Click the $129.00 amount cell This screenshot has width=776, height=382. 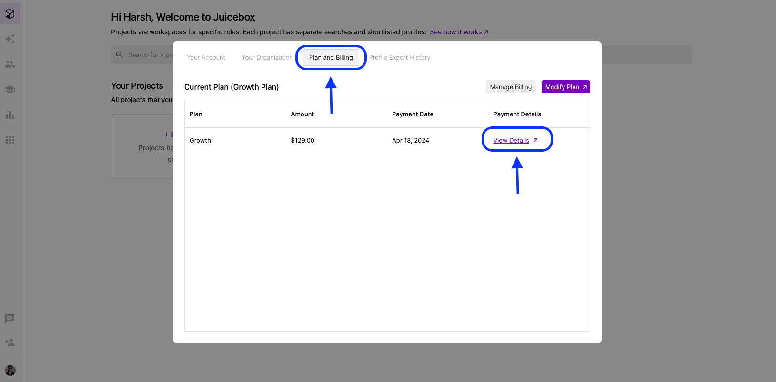click(x=302, y=140)
